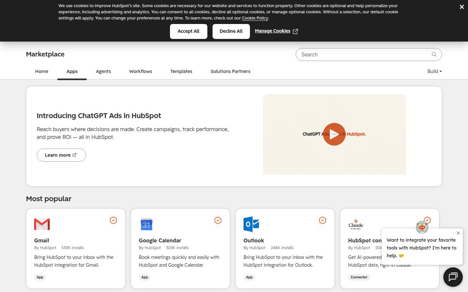Click the App tag on the Gmail card

tap(40, 277)
